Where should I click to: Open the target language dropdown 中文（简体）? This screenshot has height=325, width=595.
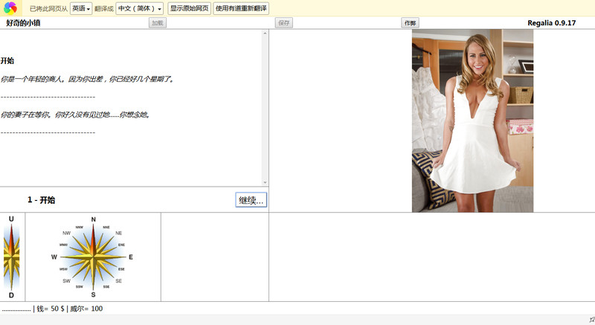point(139,8)
